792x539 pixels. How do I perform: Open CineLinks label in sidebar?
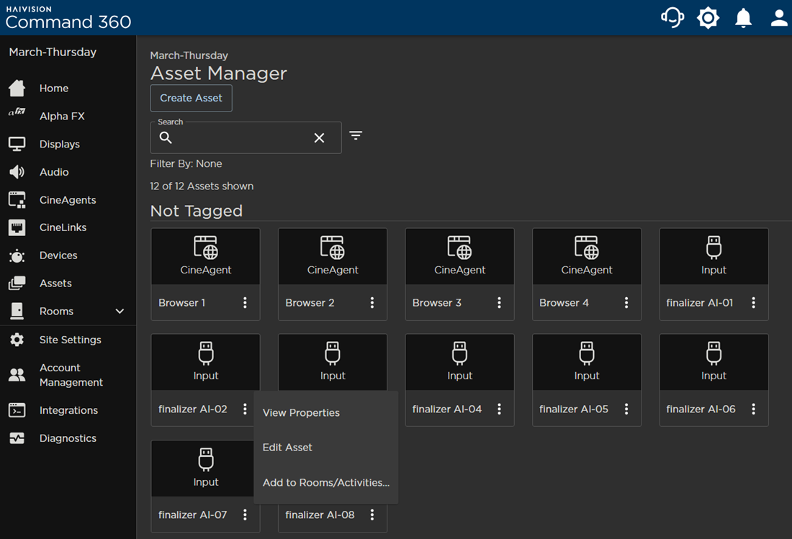point(63,227)
